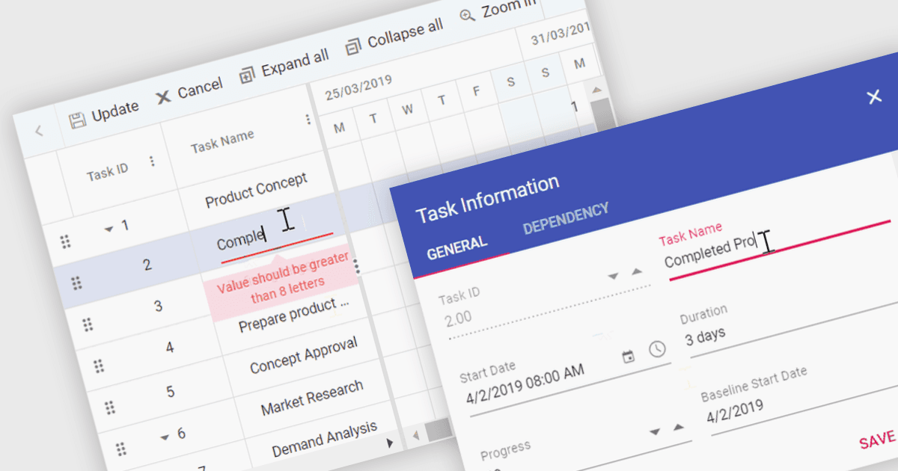Click the Collapse all minus icon
The image size is (898, 471).
click(x=353, y=47)
